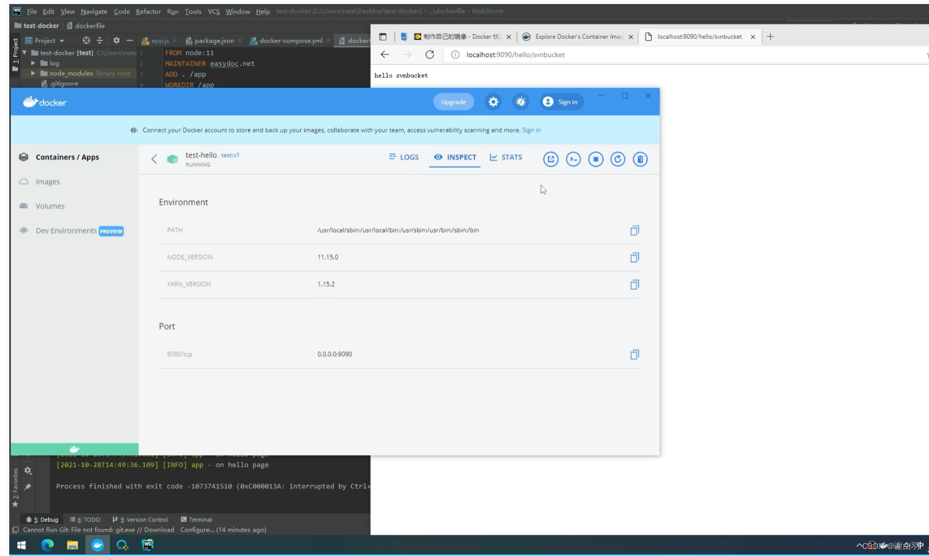Viewport: 929px width, 556px height.
Task: Open Docker Desktop from taskbar
Action: coord(97,545)
